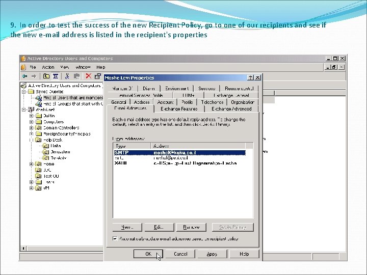Toggle the console tree toolbar icon
The image size is (367, 275).
coord(56,76)
